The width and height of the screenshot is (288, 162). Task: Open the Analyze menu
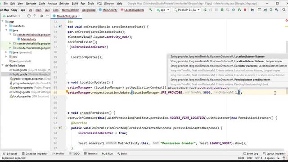pos(52,4)
